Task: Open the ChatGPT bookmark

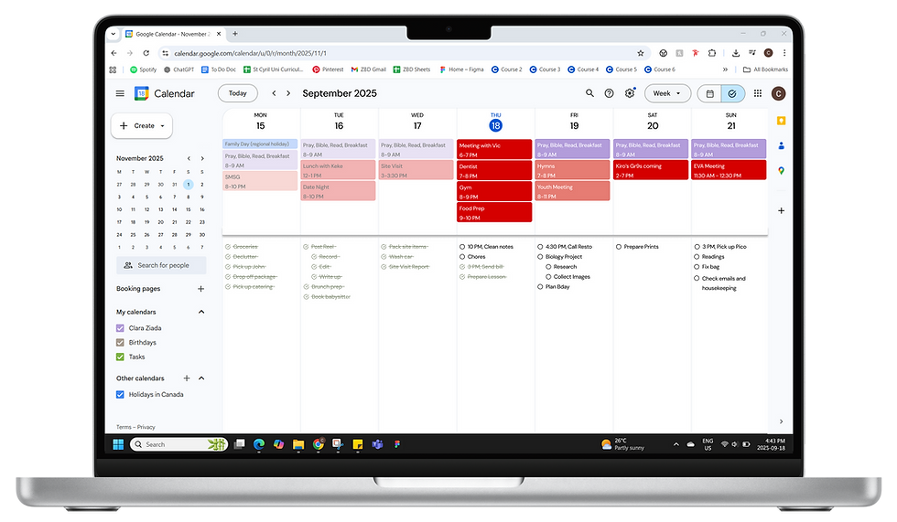Action: (x=178, y=69)
